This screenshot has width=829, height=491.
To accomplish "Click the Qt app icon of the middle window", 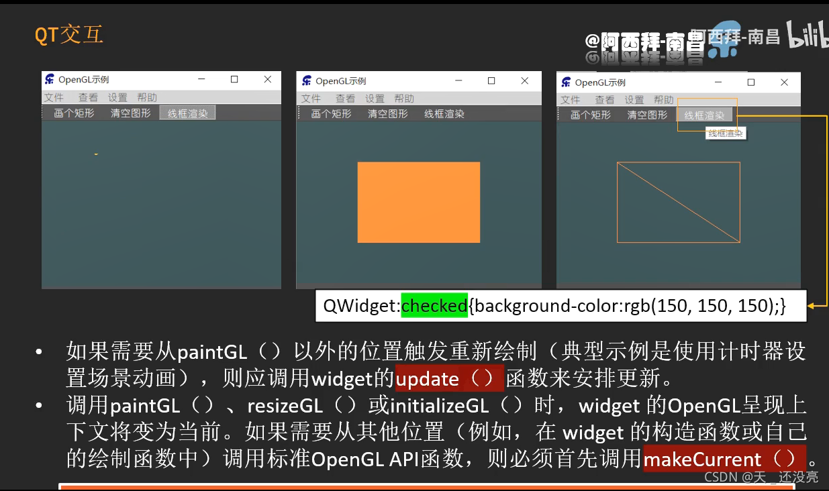I will 307,80.
